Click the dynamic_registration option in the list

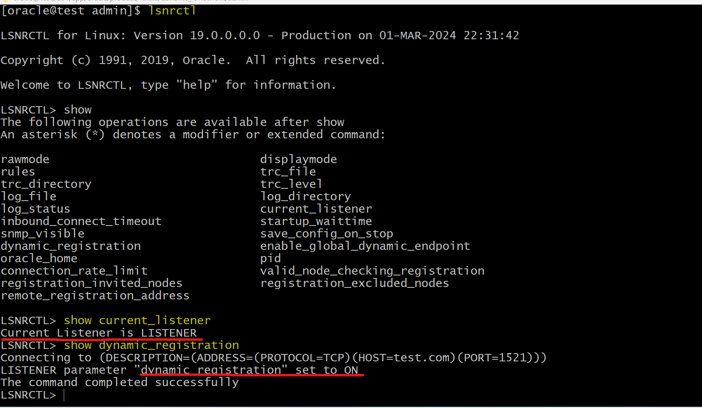(x=71, y=246)
